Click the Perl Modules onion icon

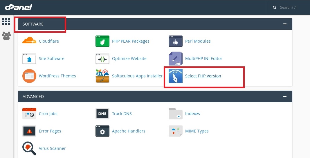point(176,41)
